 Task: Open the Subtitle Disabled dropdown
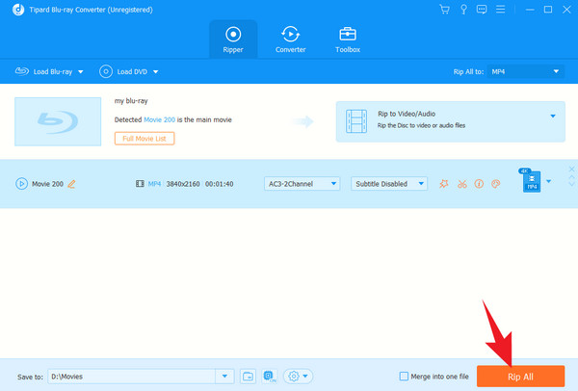coord(389,184)
